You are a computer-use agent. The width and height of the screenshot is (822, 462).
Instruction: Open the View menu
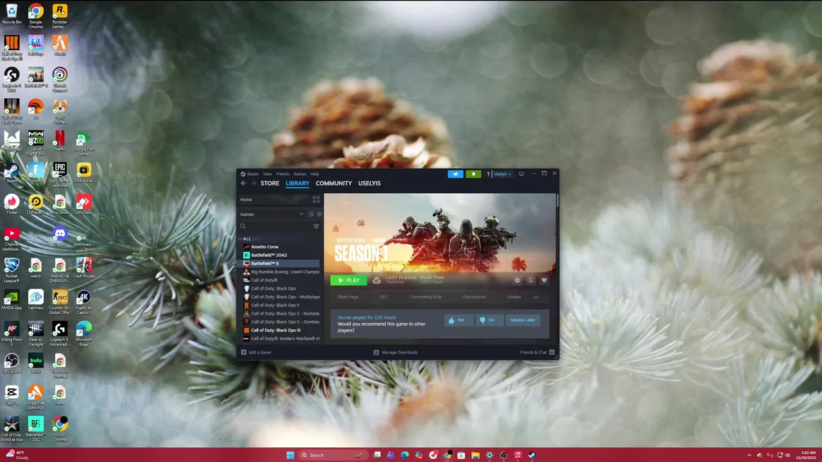(267, 174)
